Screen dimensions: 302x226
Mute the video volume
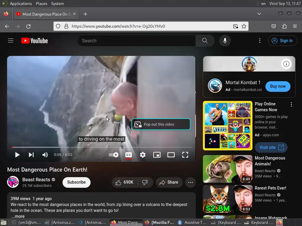45,155
